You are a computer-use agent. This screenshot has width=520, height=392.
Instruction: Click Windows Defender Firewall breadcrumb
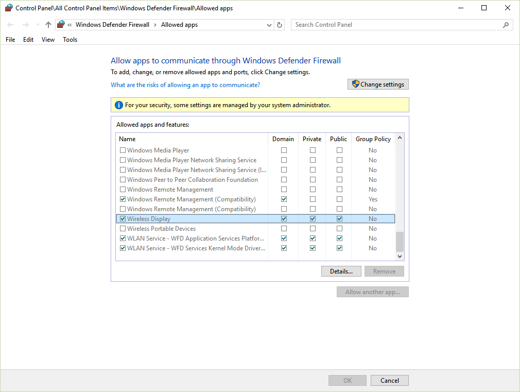[x=112, y=25]
